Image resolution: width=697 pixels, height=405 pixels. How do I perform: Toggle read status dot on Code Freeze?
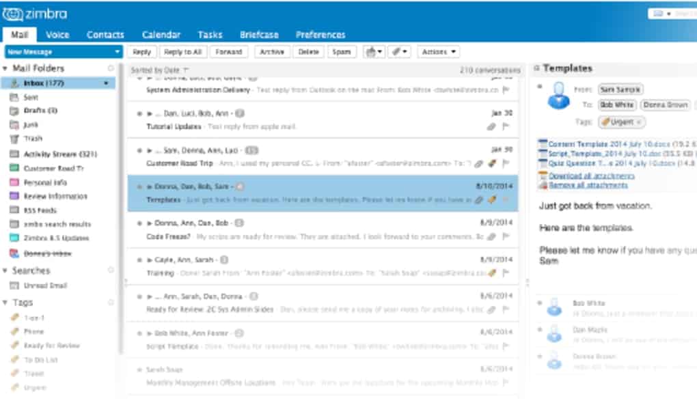[x=139, y=223]
